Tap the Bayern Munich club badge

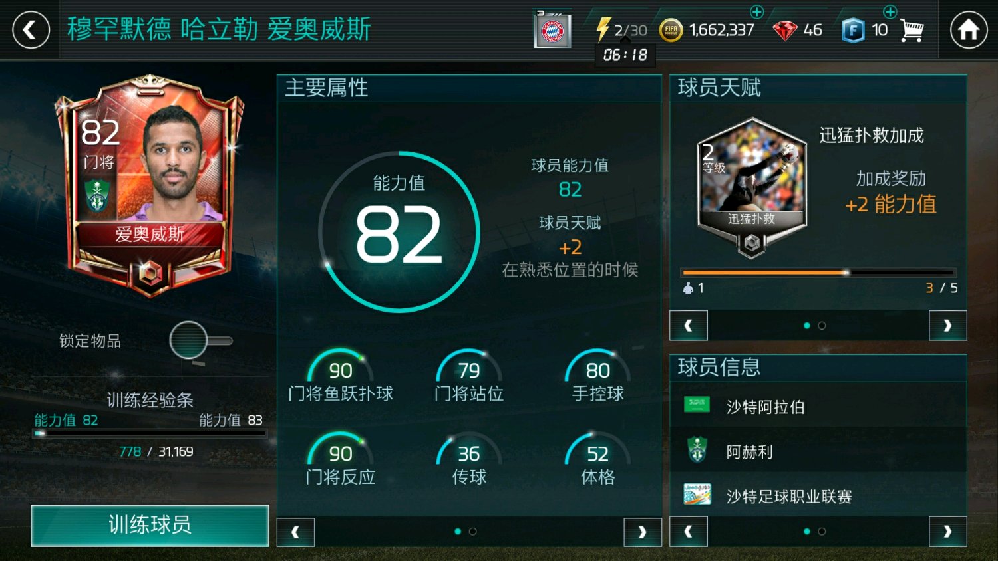pos(552,30)
